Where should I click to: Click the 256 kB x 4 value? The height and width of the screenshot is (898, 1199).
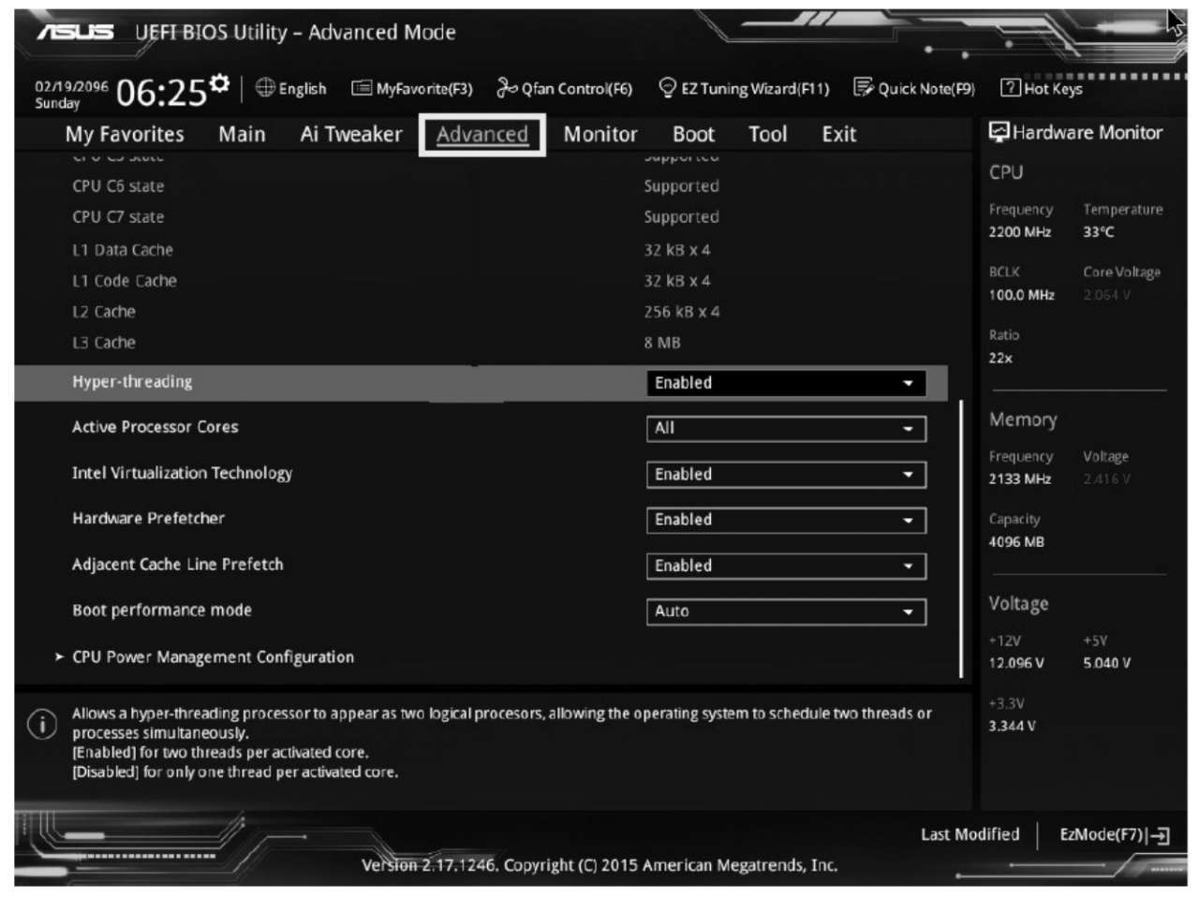point(682,312)
